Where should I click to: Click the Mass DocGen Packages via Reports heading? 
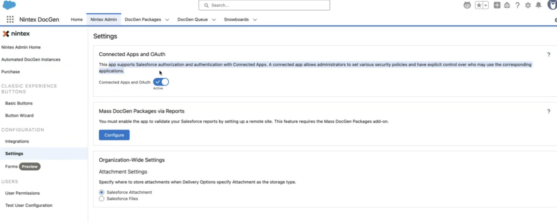[142, 111]
